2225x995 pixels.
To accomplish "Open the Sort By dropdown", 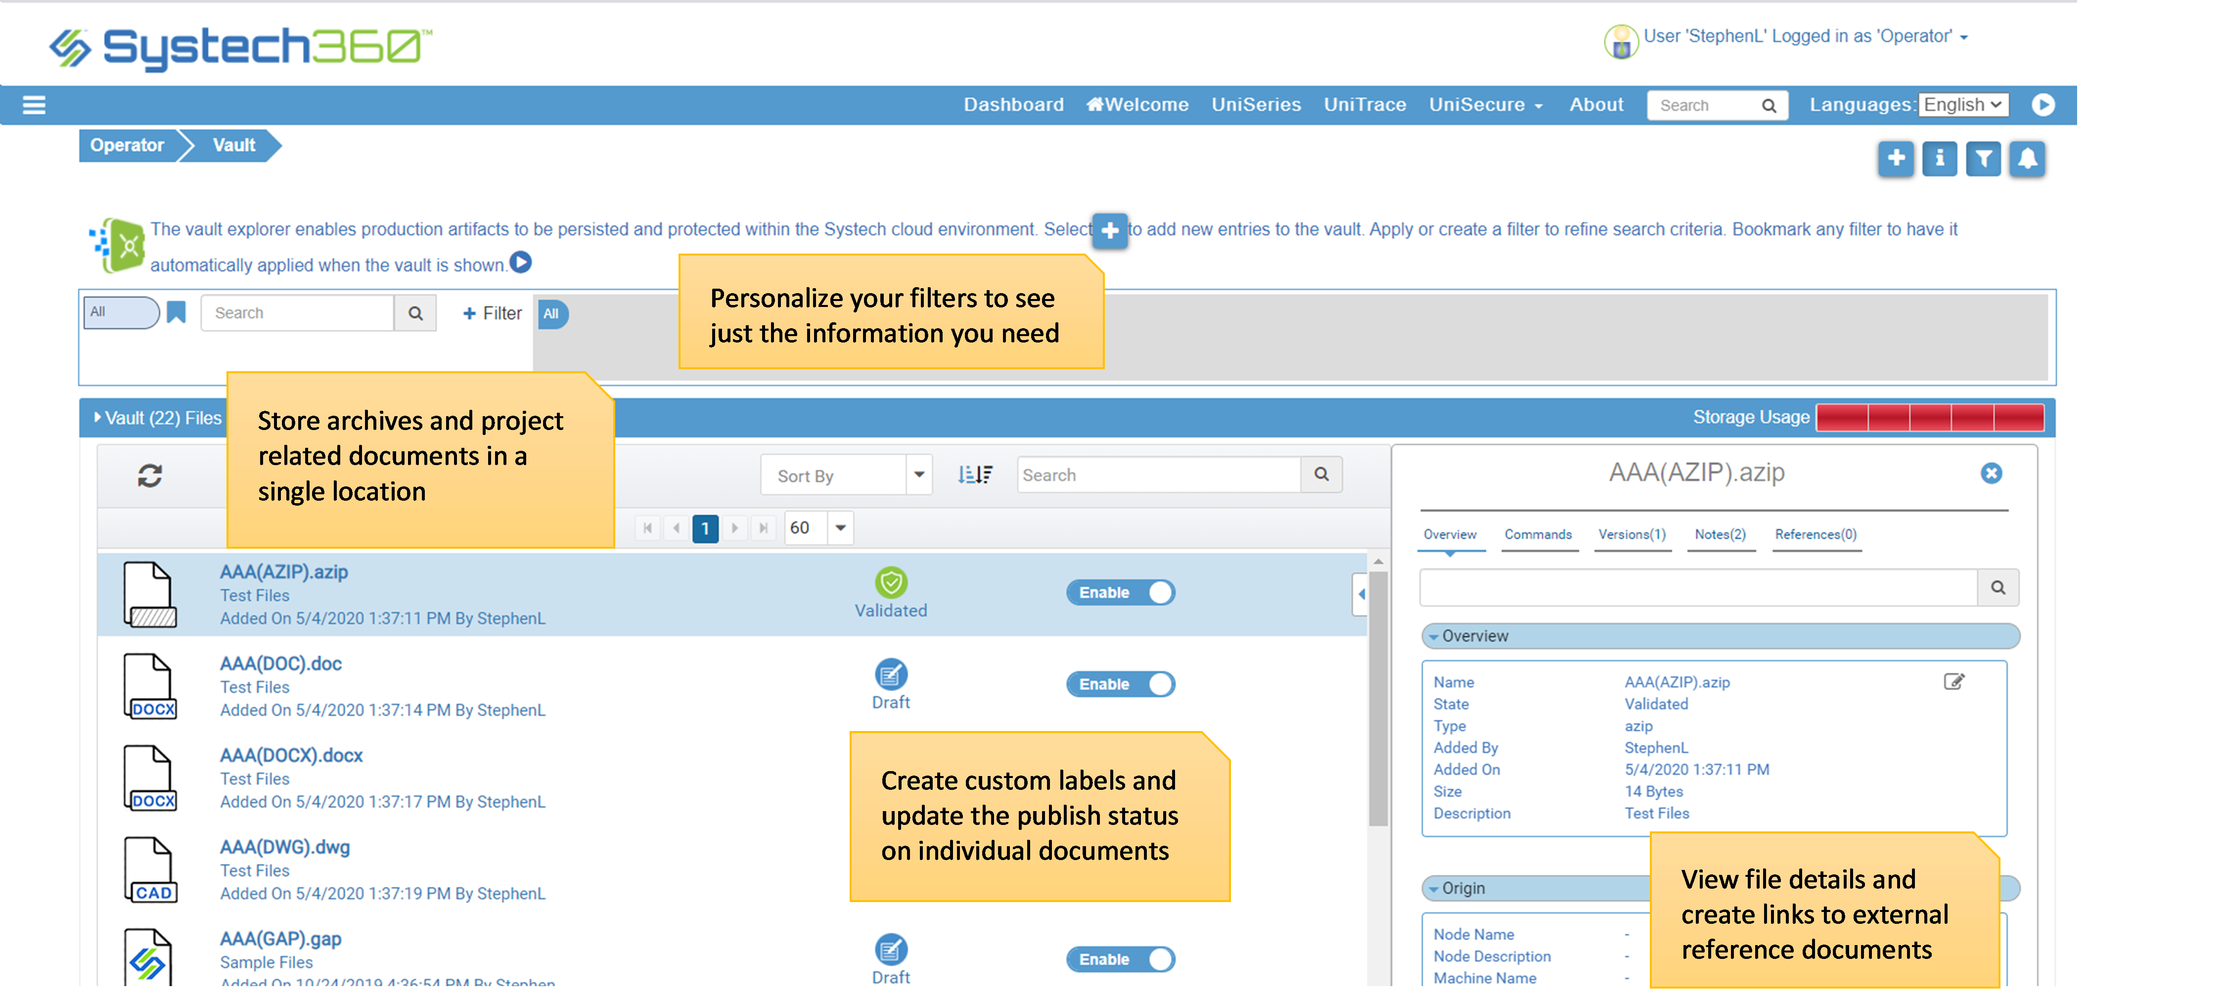I will click(x=847, y=475).
